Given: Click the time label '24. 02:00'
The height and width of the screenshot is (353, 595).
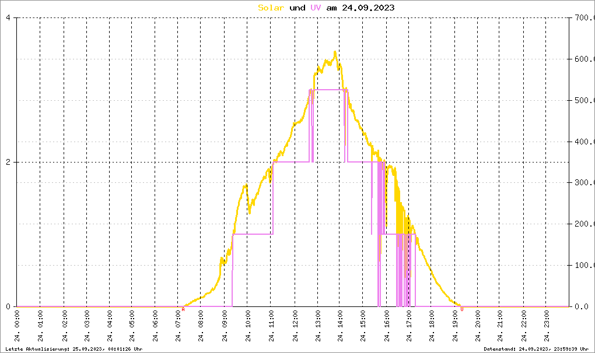Looking at the screenshot, I should tap(65, 326).
